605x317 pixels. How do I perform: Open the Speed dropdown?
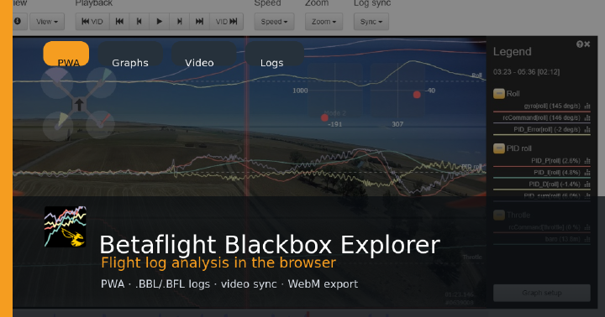tap(274, 22)
